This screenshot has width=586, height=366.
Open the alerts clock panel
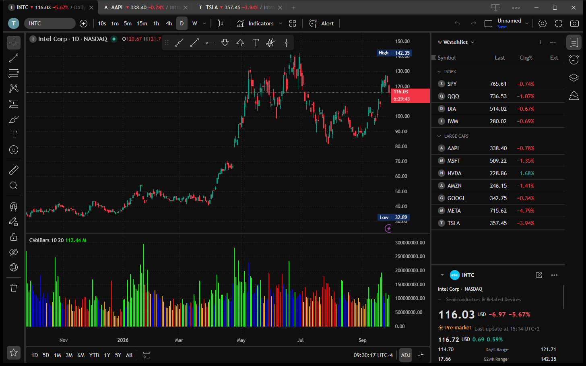(574, 60)
